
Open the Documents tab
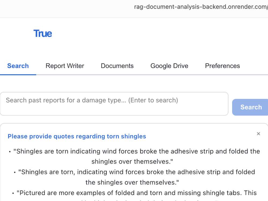point(117,66)
